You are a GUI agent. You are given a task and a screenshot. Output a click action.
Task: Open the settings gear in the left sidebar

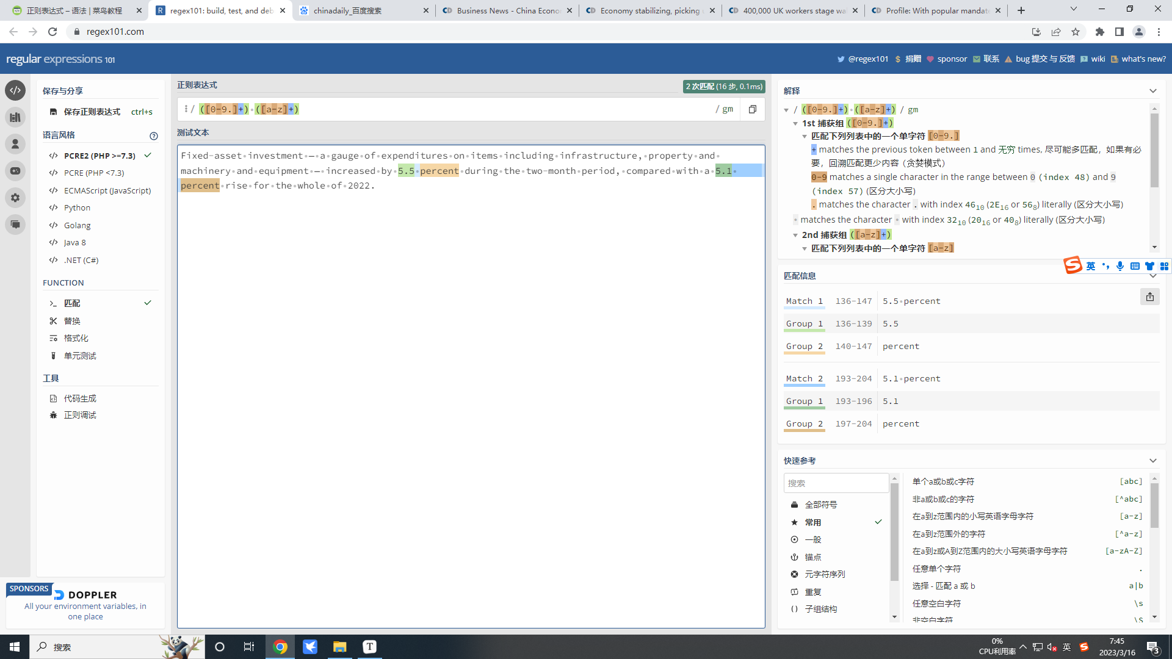15,198
